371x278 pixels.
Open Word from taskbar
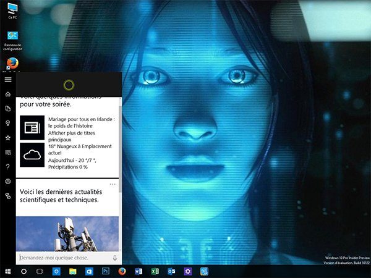click(139, 271)
